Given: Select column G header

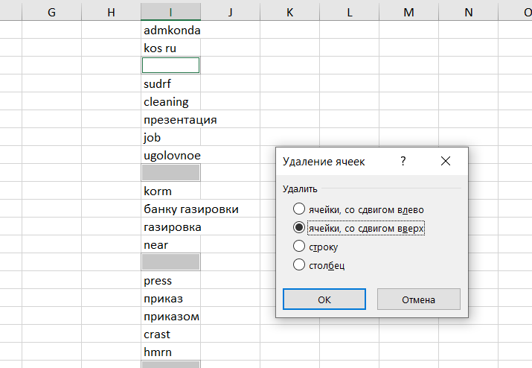Looking at the screenshot, I should [x=51, y=11].
